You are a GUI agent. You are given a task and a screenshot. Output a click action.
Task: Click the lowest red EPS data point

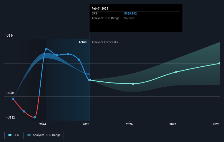tap(35, 117)
